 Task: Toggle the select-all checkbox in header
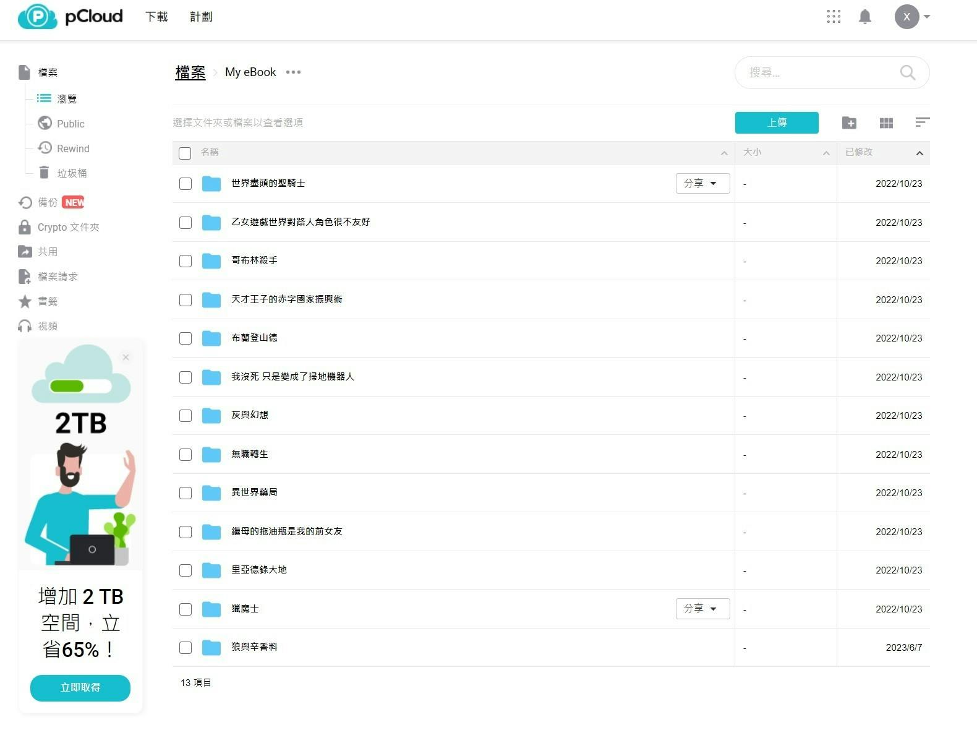(185, 153)
